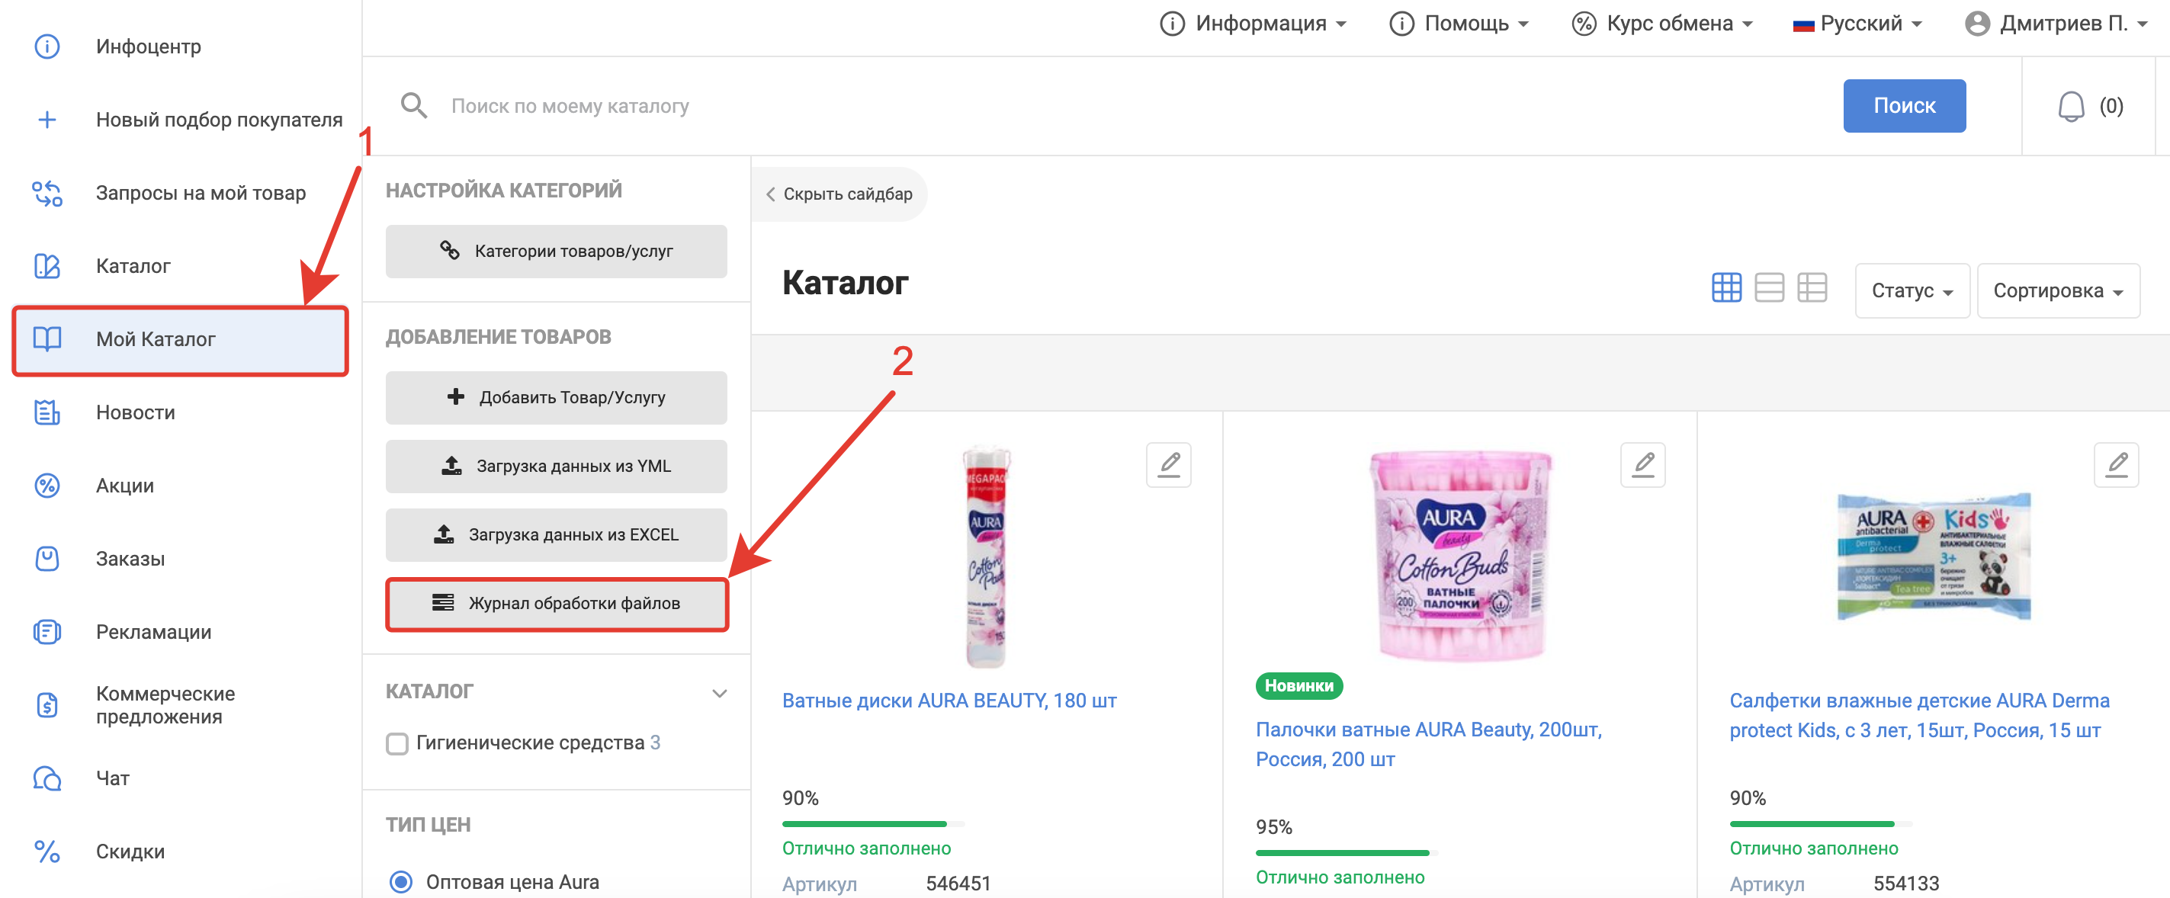Viewport: 2170px width, 898px height.
Task: Click the Загрузка данных из EXCEL button
Action: pos(556,535)
